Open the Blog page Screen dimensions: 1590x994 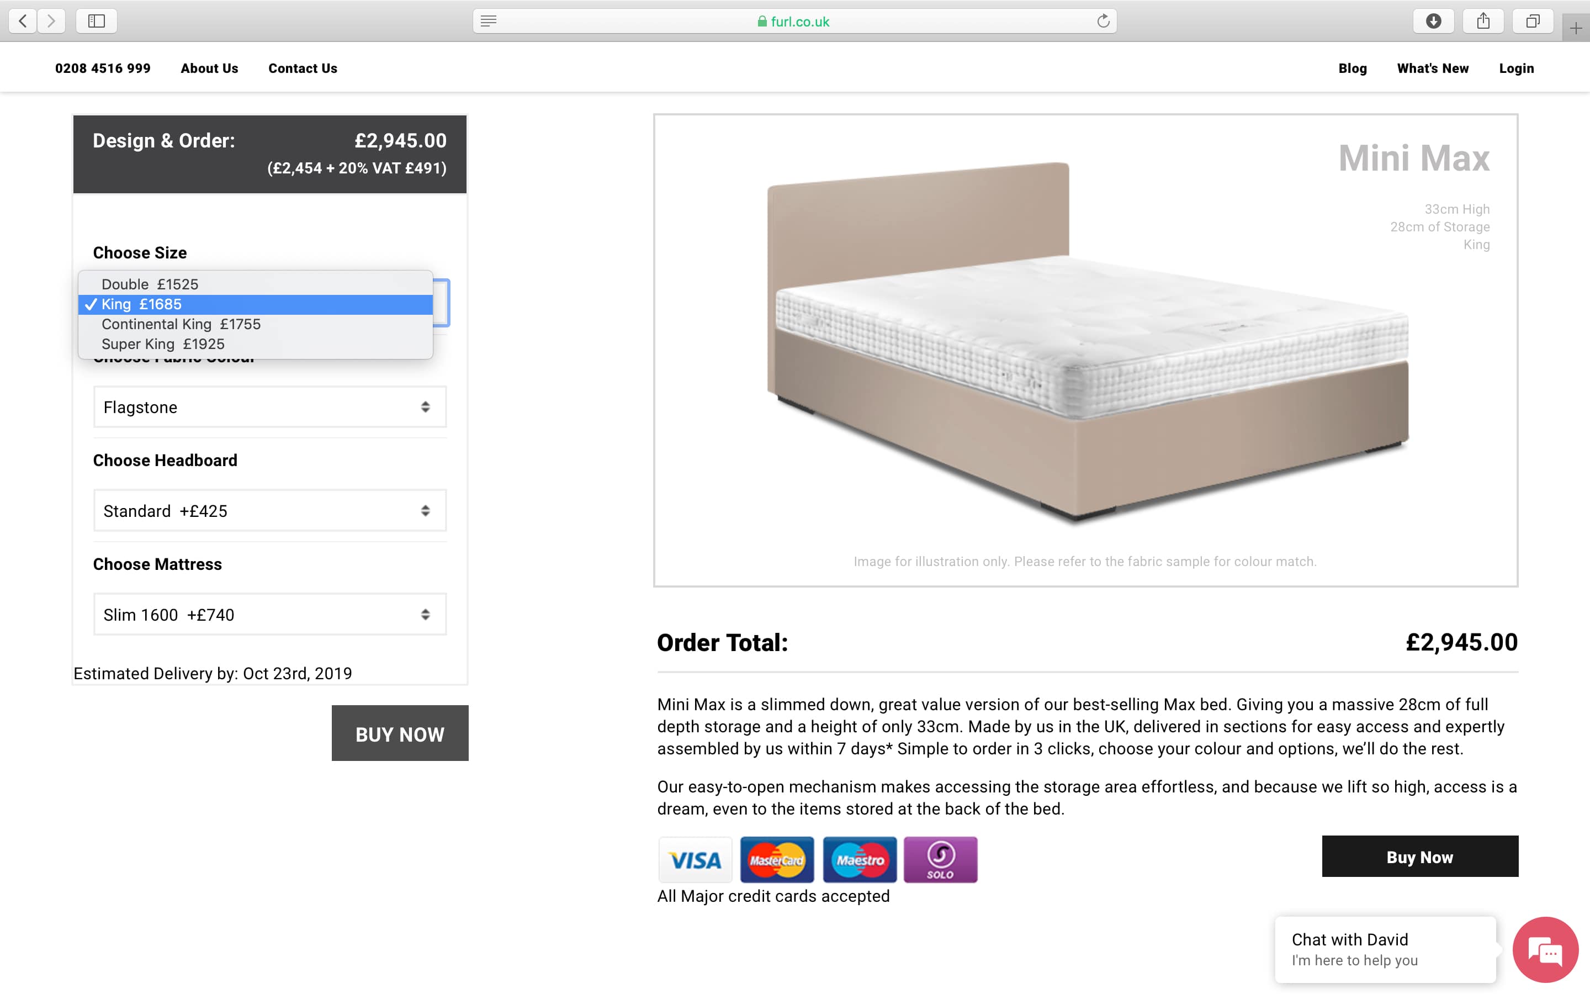pyautogui.click(x=1351, y=68)
